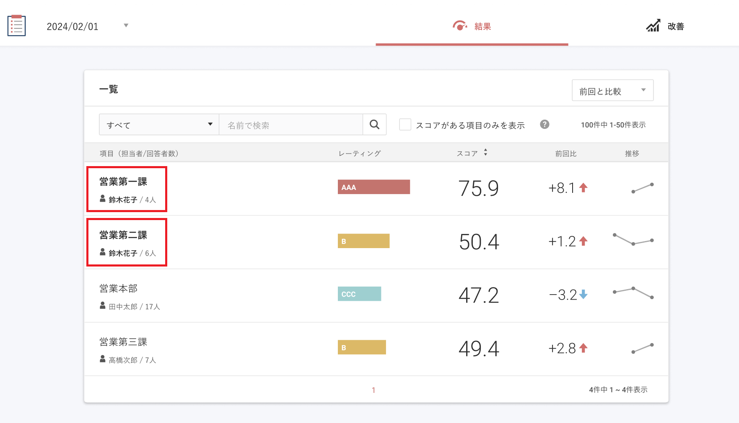Click the 営業本部 trend line chart
Viewport: 739px width, 423px height.
click(x=633, y=293)
